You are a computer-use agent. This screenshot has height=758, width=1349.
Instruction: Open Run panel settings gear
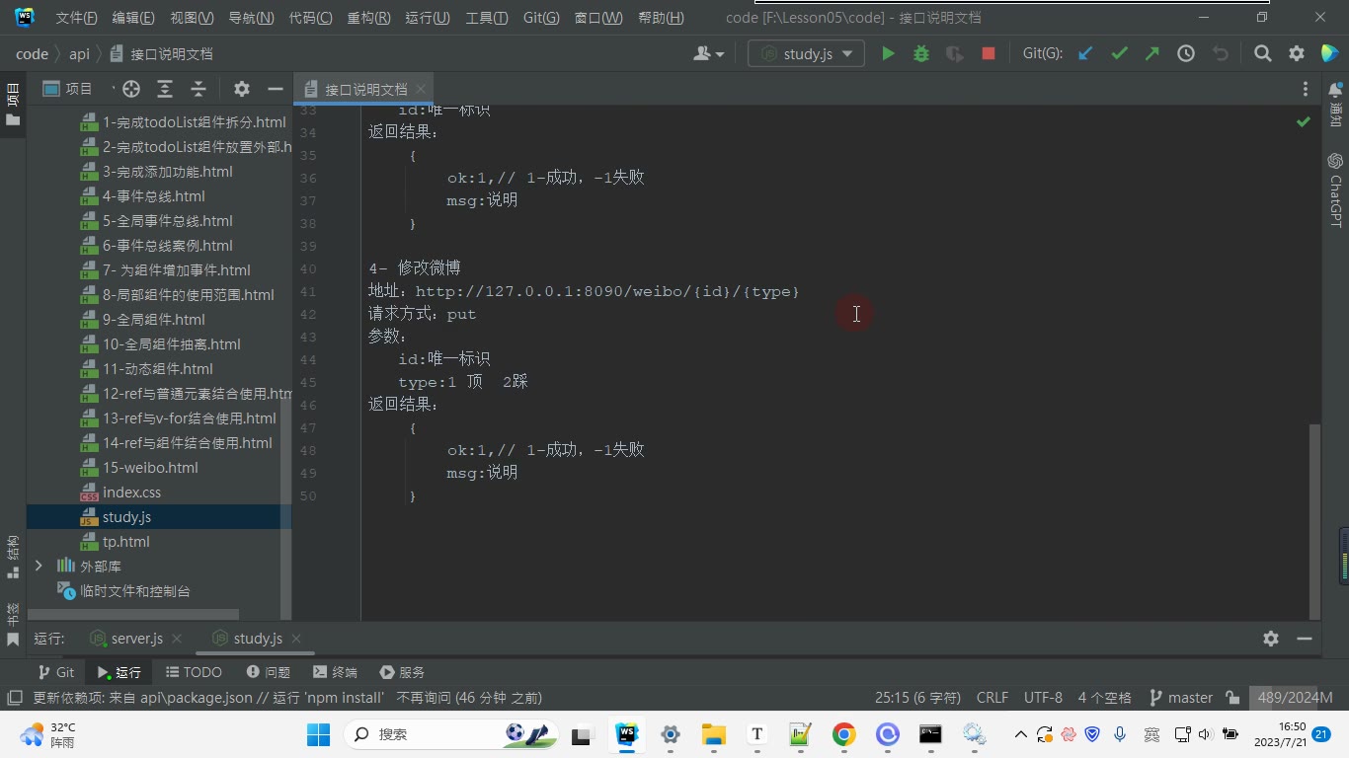click(1271, 639)
